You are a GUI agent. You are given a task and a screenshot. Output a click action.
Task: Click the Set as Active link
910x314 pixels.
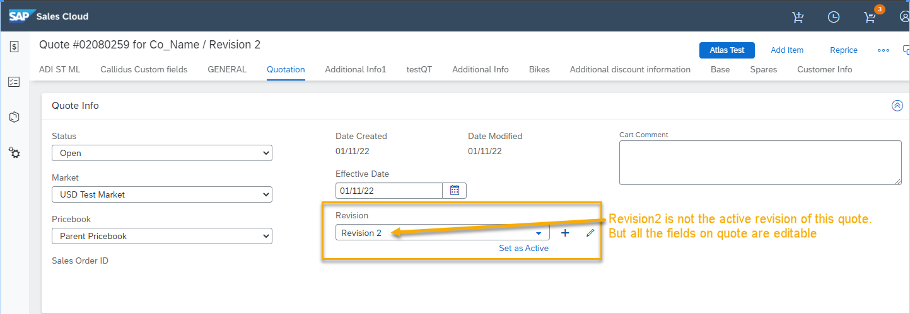(523, 248)
